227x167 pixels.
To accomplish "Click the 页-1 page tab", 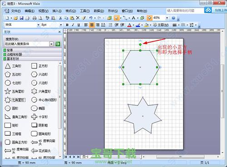I will coord(85,157).
